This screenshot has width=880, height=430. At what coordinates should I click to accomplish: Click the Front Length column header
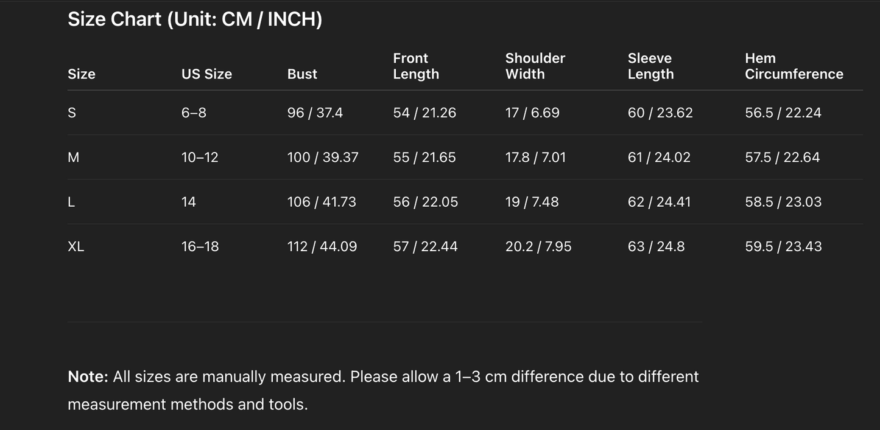point(416,66)
